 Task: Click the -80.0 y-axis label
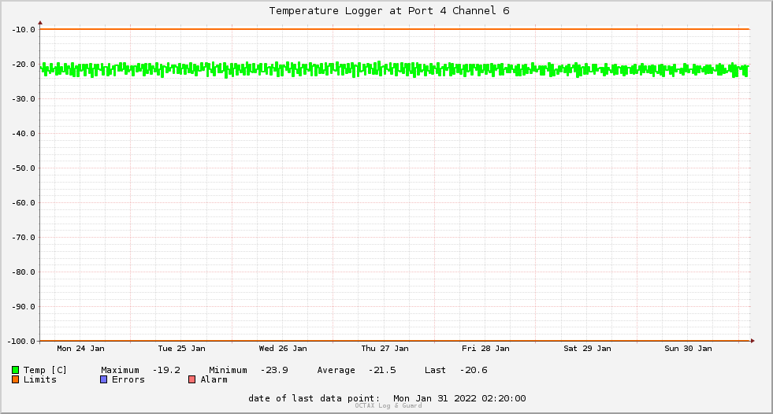click(24, 272)
